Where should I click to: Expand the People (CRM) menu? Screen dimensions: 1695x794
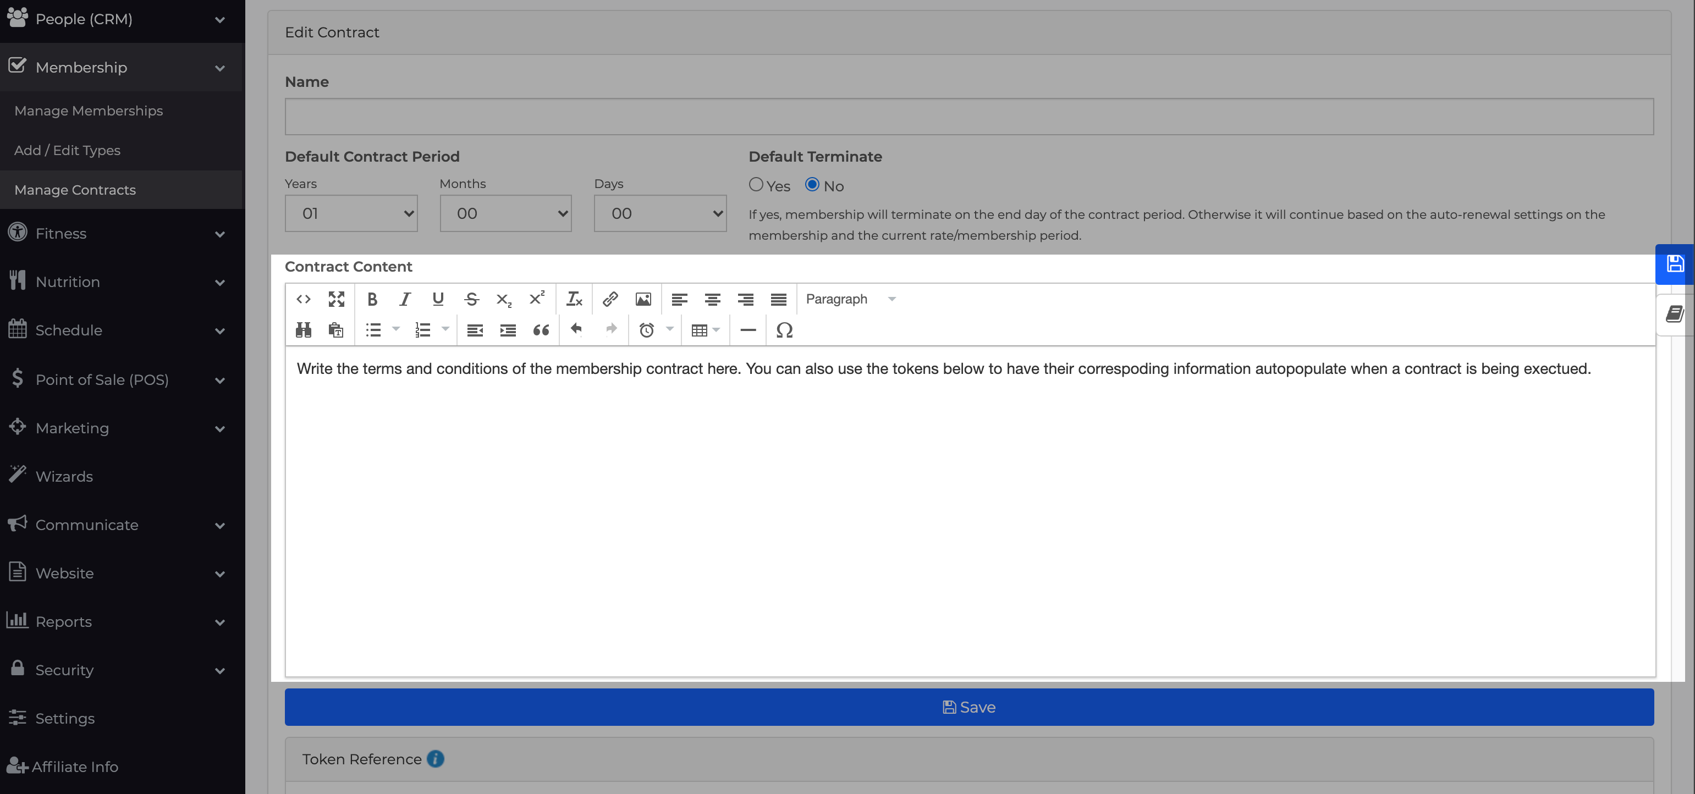(x=123, y=19)
